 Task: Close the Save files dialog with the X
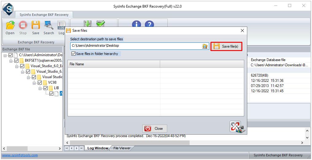[x=242, y=31]
